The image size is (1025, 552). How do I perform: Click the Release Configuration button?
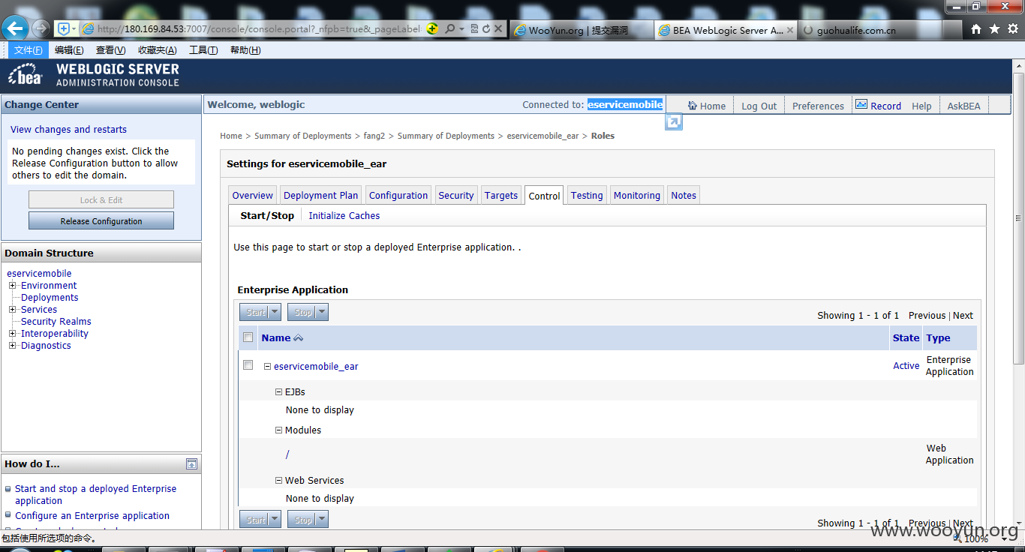tap(101, 221)
